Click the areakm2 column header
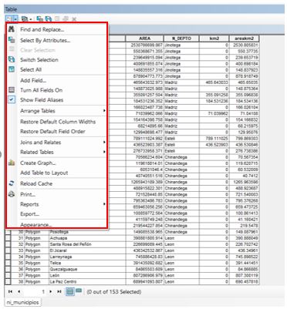This screenshot has width=287, height=309. 244,39
